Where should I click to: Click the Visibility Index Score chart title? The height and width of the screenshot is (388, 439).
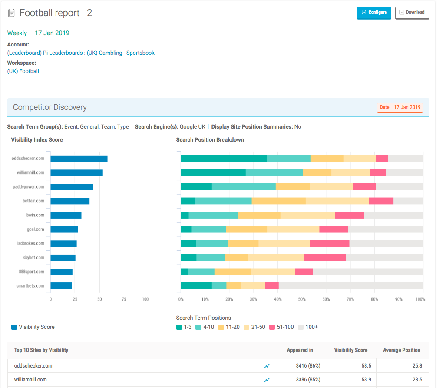(x=37, y=140)
